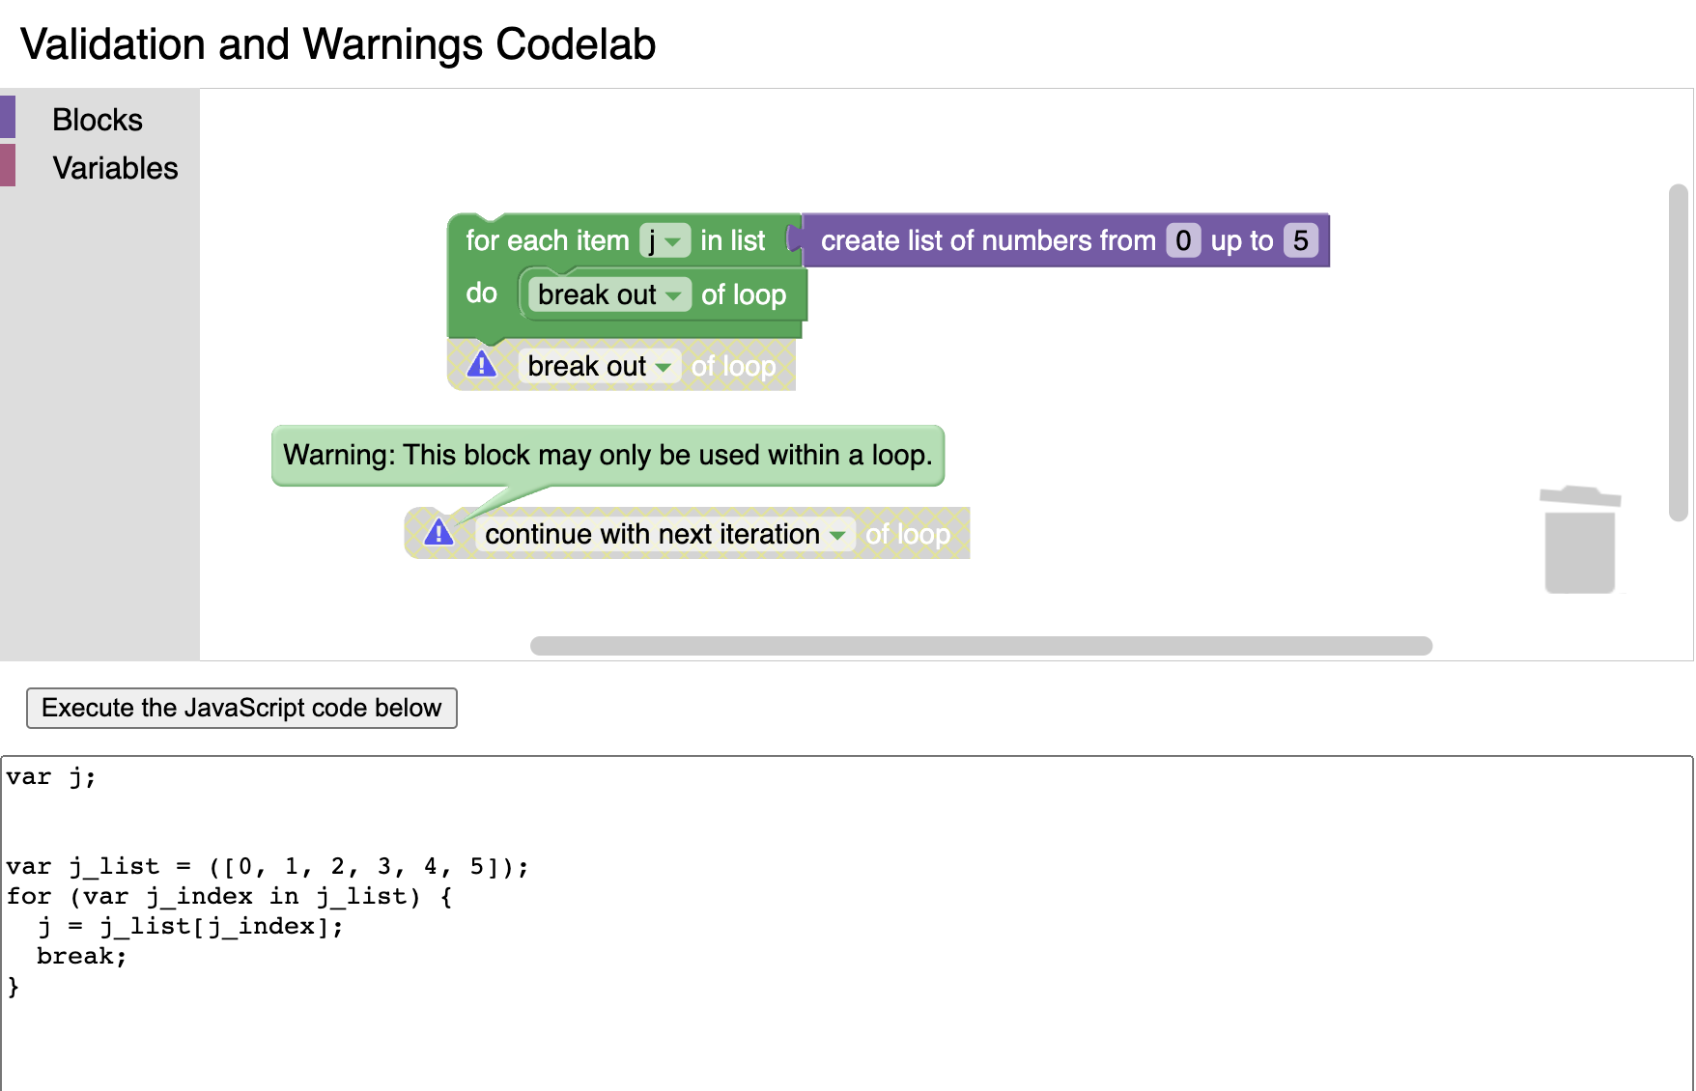
Task: Click the from value 0 number field
Action: pyautogui.click(x=1183, y=240)
